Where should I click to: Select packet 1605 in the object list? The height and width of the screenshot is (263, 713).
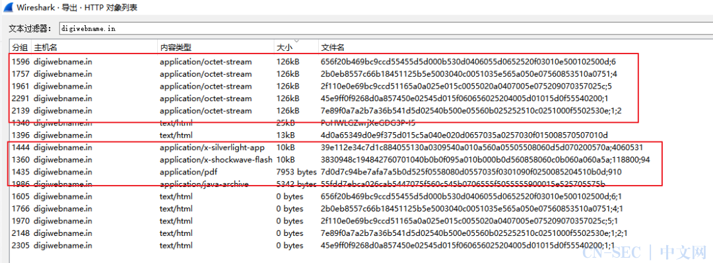click(x=20, y=196)
